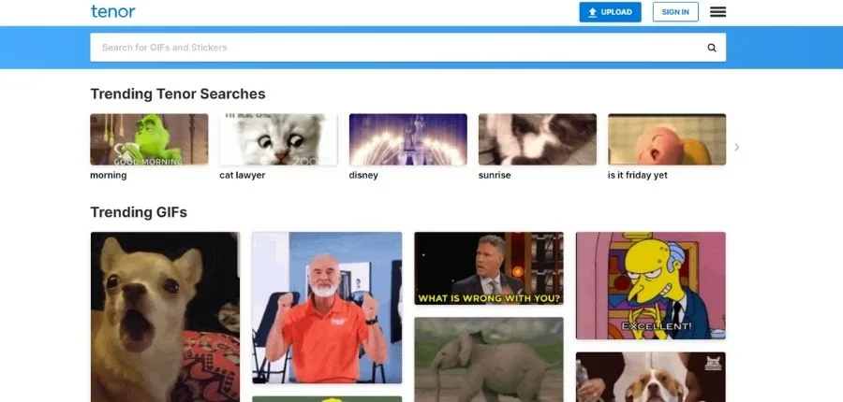843x402 pixels.
Task: Open the disney castle thumbnail
Action: pos(407,139)
